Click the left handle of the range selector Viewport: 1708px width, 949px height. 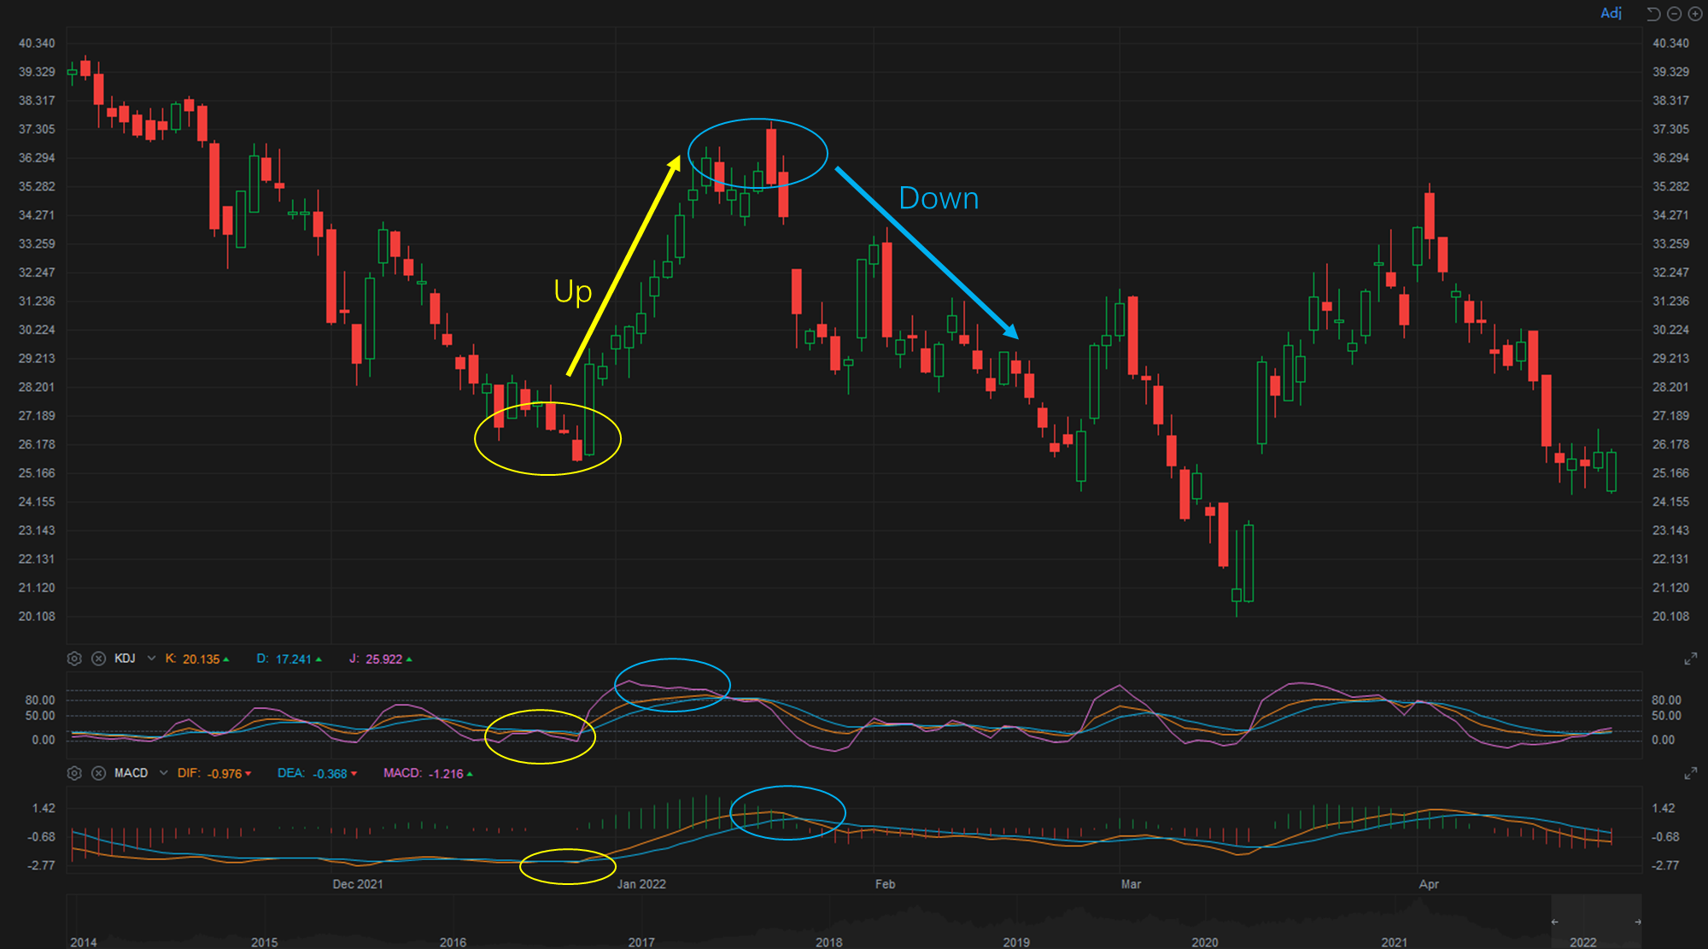(x=1554, y=922)
